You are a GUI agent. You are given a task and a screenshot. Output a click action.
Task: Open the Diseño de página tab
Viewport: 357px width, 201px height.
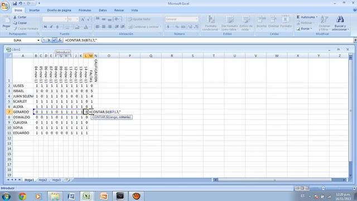point(59,10)
